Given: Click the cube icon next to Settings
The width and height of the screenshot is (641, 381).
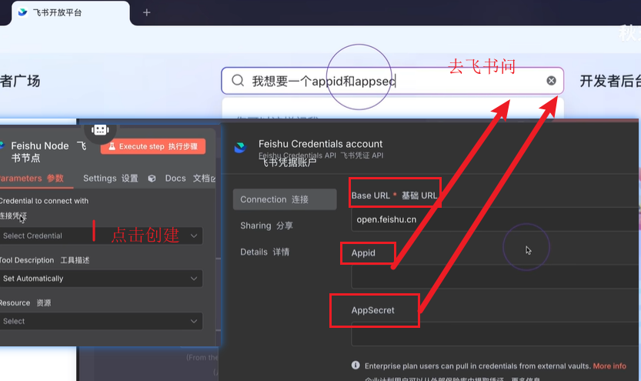Looking at the screenshot, I should (152, 179).
